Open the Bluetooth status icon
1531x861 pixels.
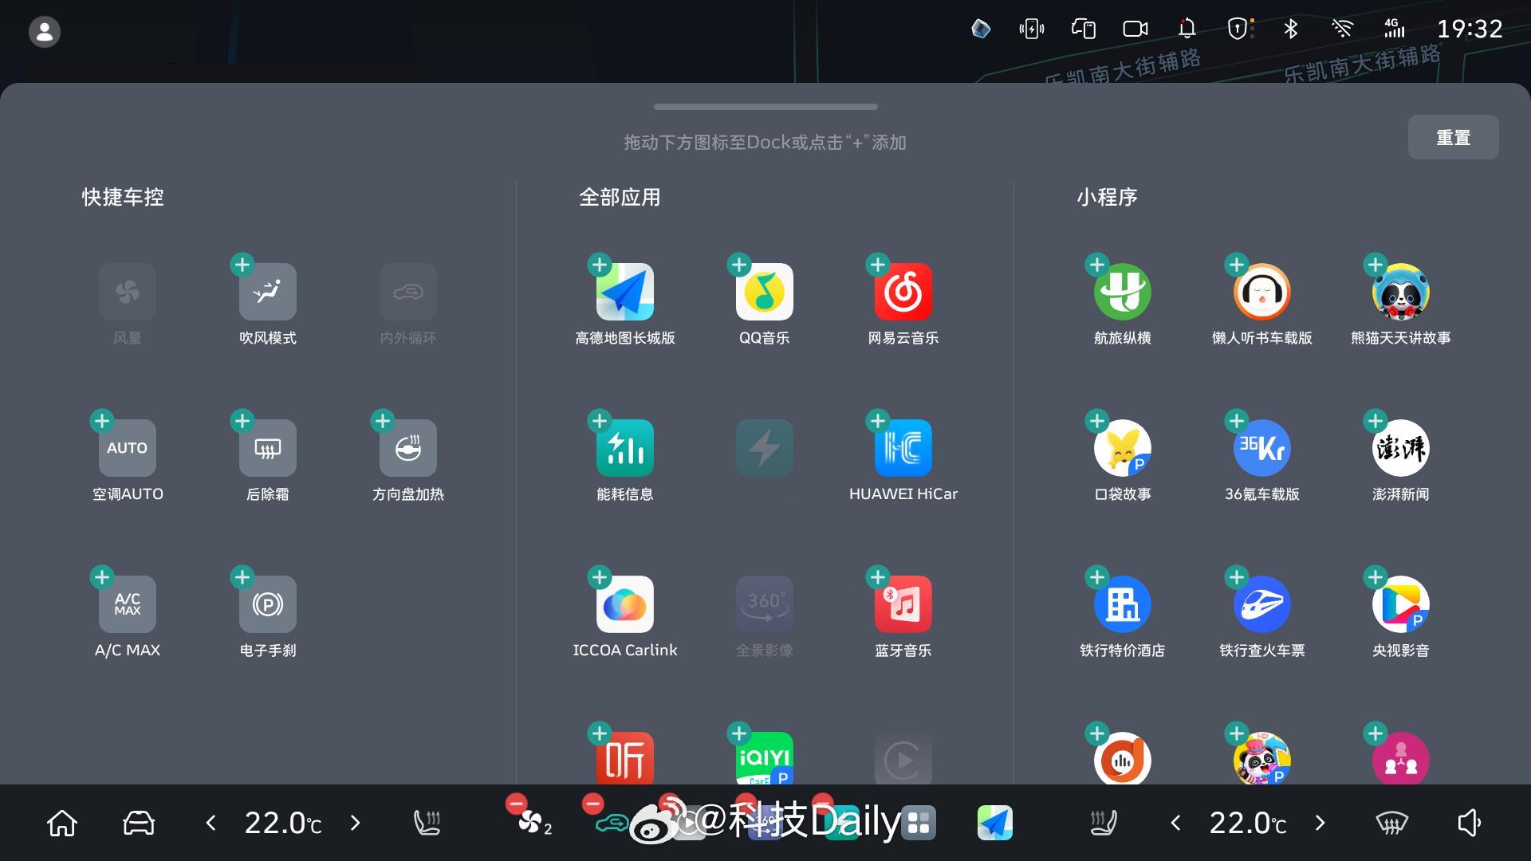click(x=1290, y=29)
